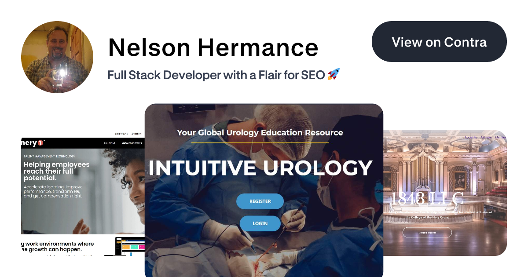Click Your Global Urology Education Resource subtitle

260,132
